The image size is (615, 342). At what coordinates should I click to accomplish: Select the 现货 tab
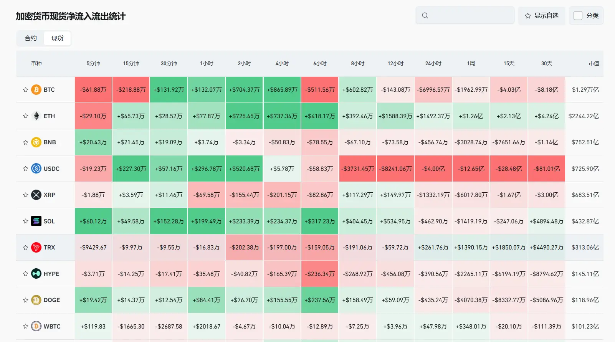(57, 38)
